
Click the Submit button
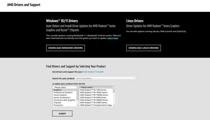[62, 113]
